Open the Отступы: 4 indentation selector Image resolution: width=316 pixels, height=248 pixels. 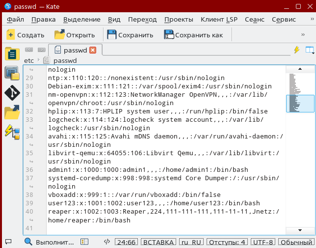[x=227, y=242]
